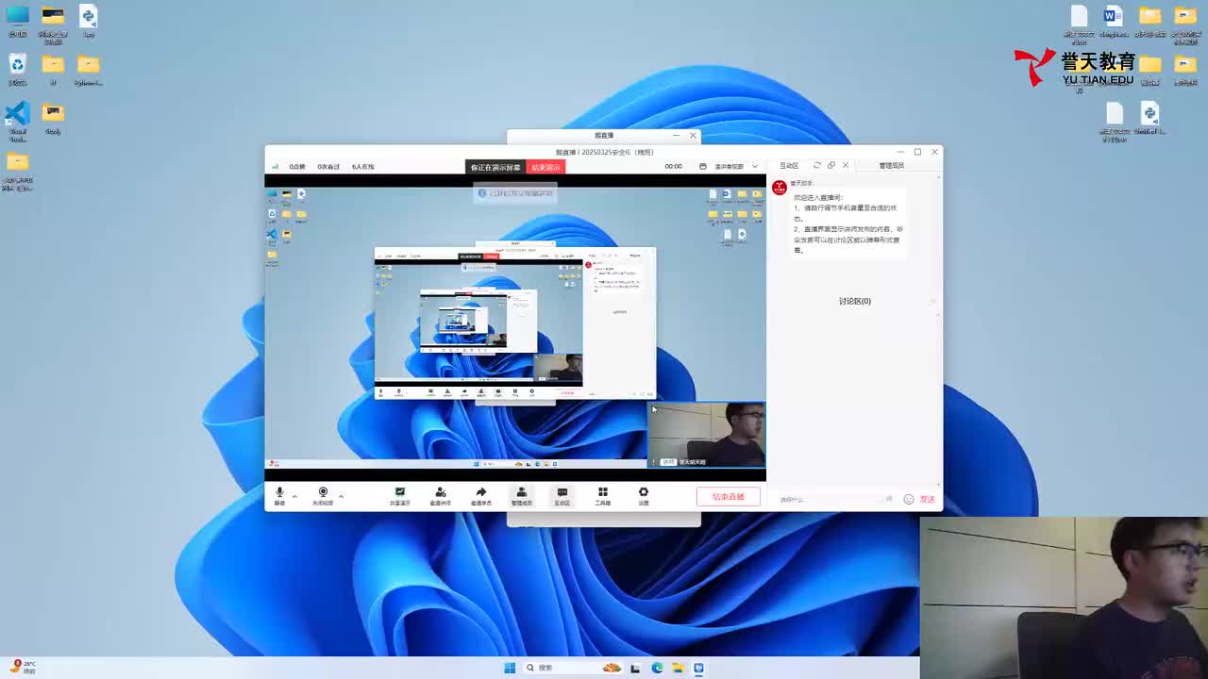Open the Windows Start menu

[510, 668]
